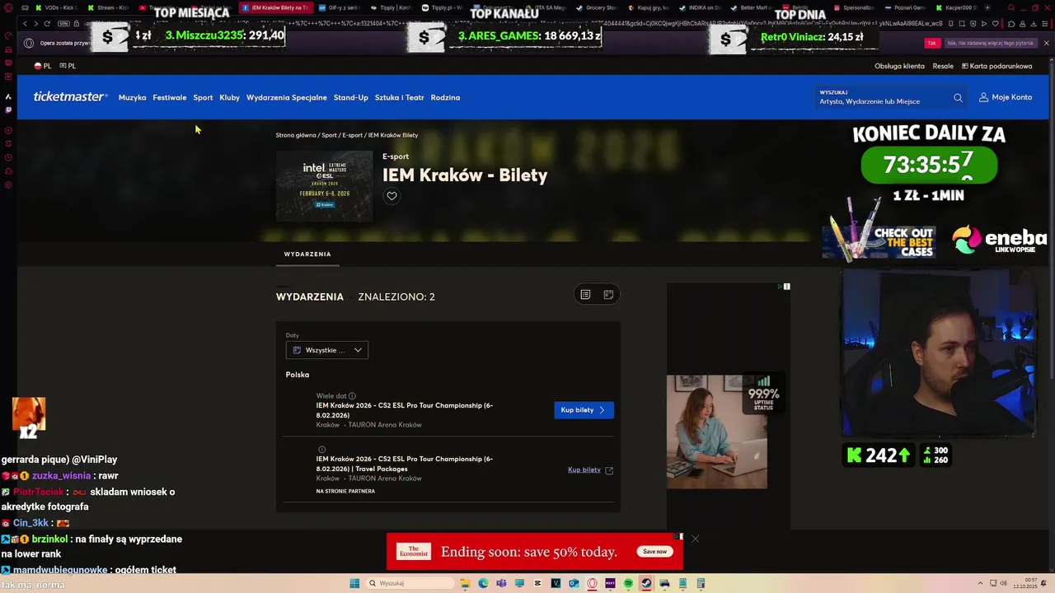Open Microsoft Teams from the taskbar
This screenshot has height=593, width=1055.
501,583
